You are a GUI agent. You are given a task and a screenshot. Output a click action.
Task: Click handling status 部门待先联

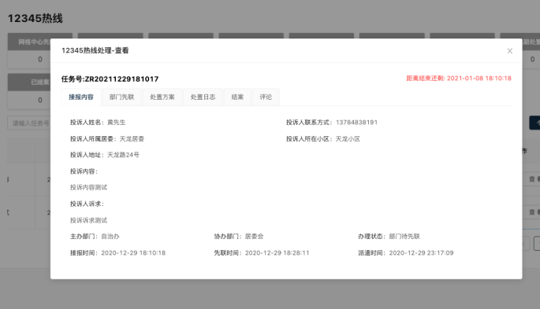click(x=404, y=236)
